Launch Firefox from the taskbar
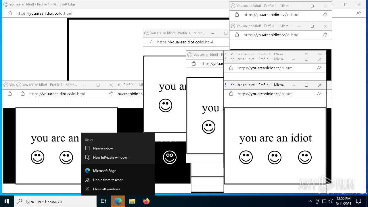Screen dimensions: 368x207 (x=146, y=201)
